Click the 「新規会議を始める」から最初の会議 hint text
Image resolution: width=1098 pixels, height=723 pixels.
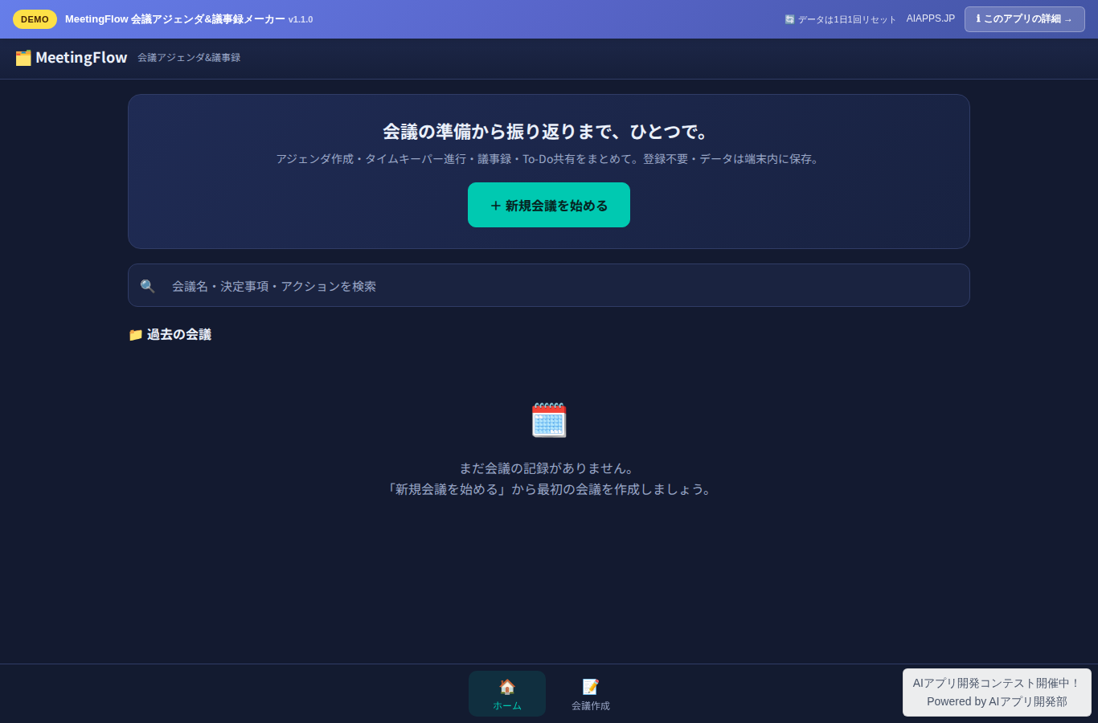point(549,489)
